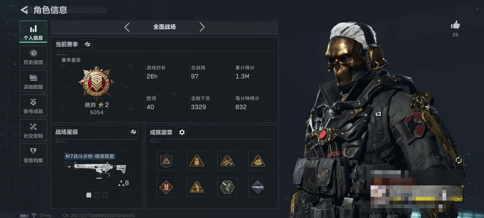This screenshot has width=484, height=218.
Task: Select the third weapon page indicator
Action: 105,195
